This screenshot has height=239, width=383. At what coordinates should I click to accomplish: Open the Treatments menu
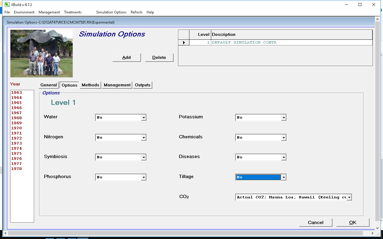(x=73, y=12)
